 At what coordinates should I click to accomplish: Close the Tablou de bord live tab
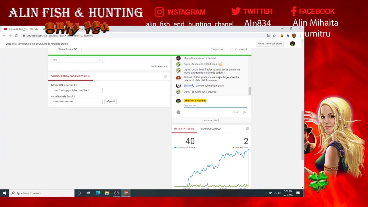point(44,29)
